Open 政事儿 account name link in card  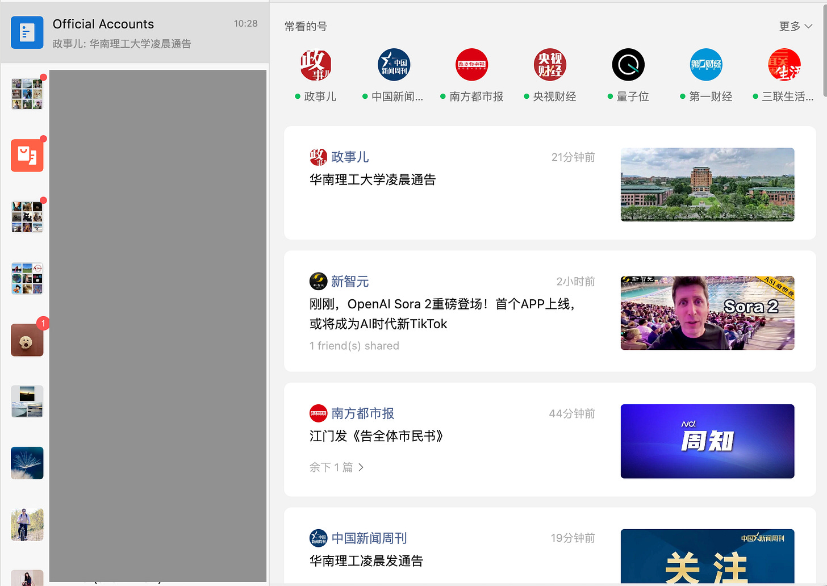(x=350, y=157)
